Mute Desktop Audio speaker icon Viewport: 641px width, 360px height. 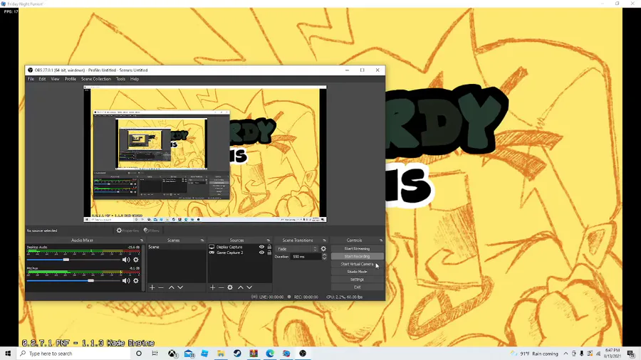[x=126, y=260]
